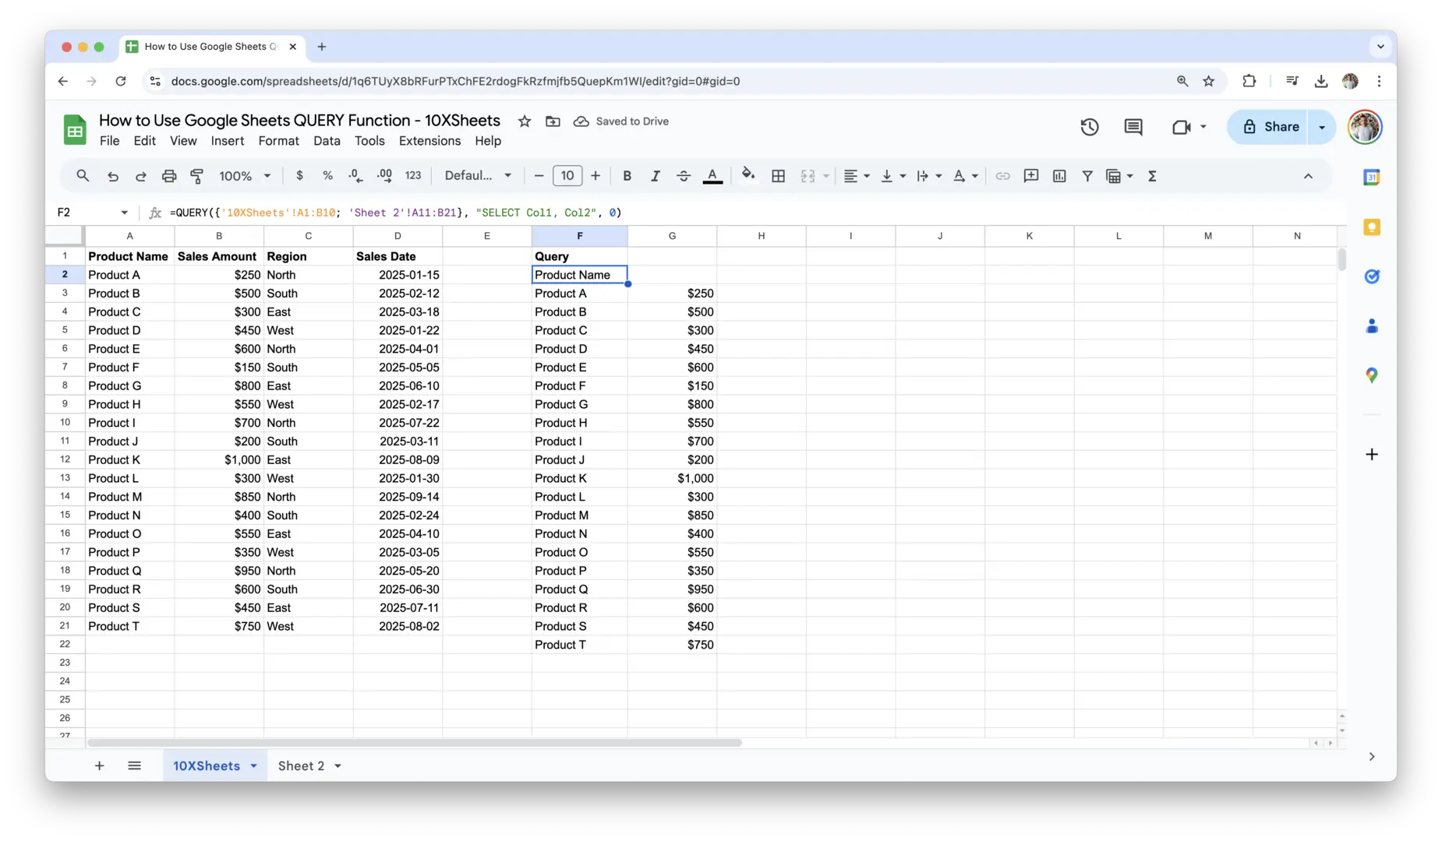
Task: Open Google Calendar side panel icon
Action: (x=1372, y=177)
